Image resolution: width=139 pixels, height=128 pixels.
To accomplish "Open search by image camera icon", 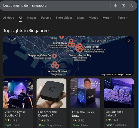I will tap(123, 6).
